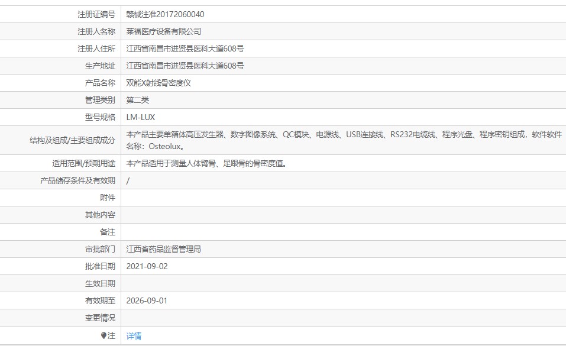Click the 型号规格 label
The width and height of the screenshot is (566, 349).
100,117
